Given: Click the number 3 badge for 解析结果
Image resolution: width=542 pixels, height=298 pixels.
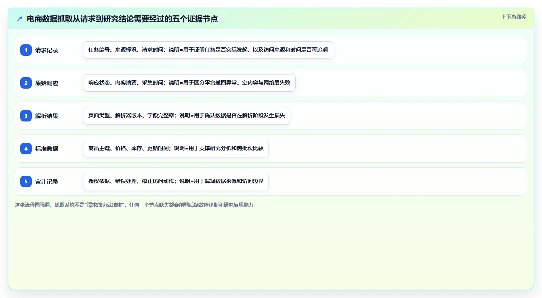Looking at the screenshot, I should [x=26, y=116].
